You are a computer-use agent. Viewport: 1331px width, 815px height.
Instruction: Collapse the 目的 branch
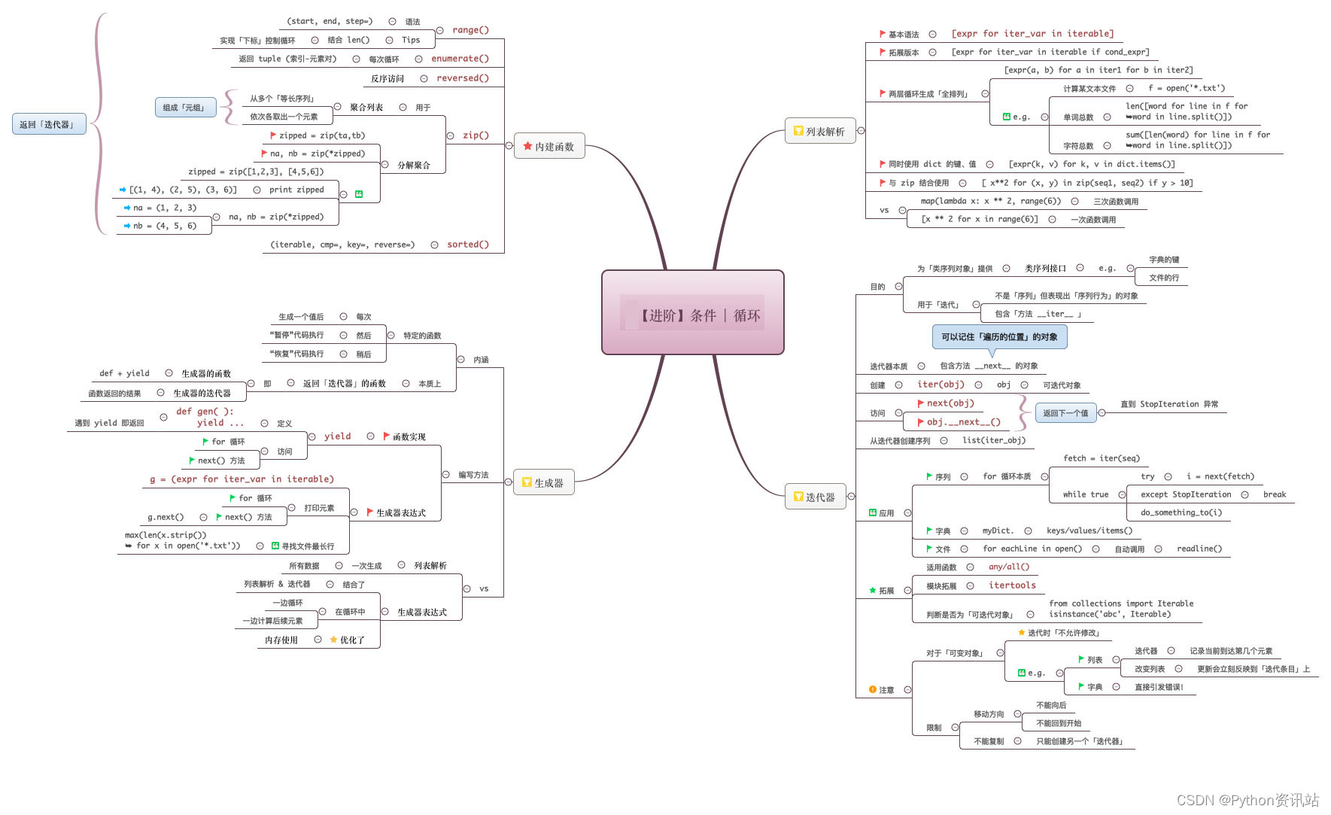pos(899,287)
